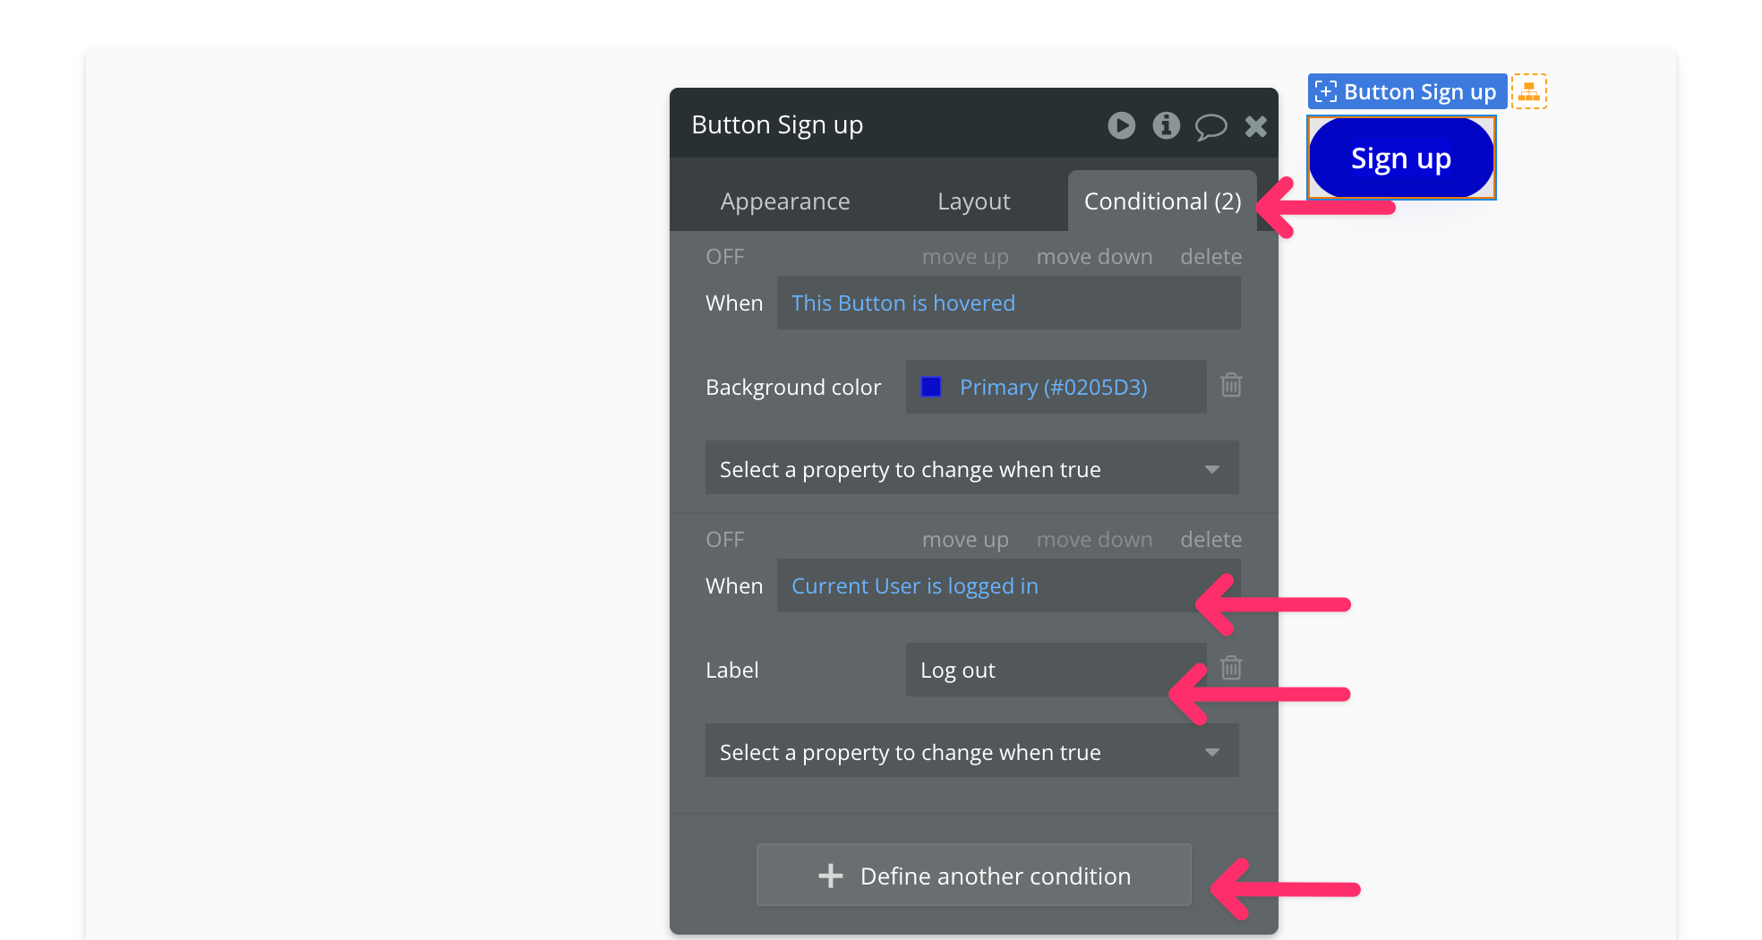Click the blue Primary color swatch
This screenshot has width=1762, height=940.
click(931, 387)
